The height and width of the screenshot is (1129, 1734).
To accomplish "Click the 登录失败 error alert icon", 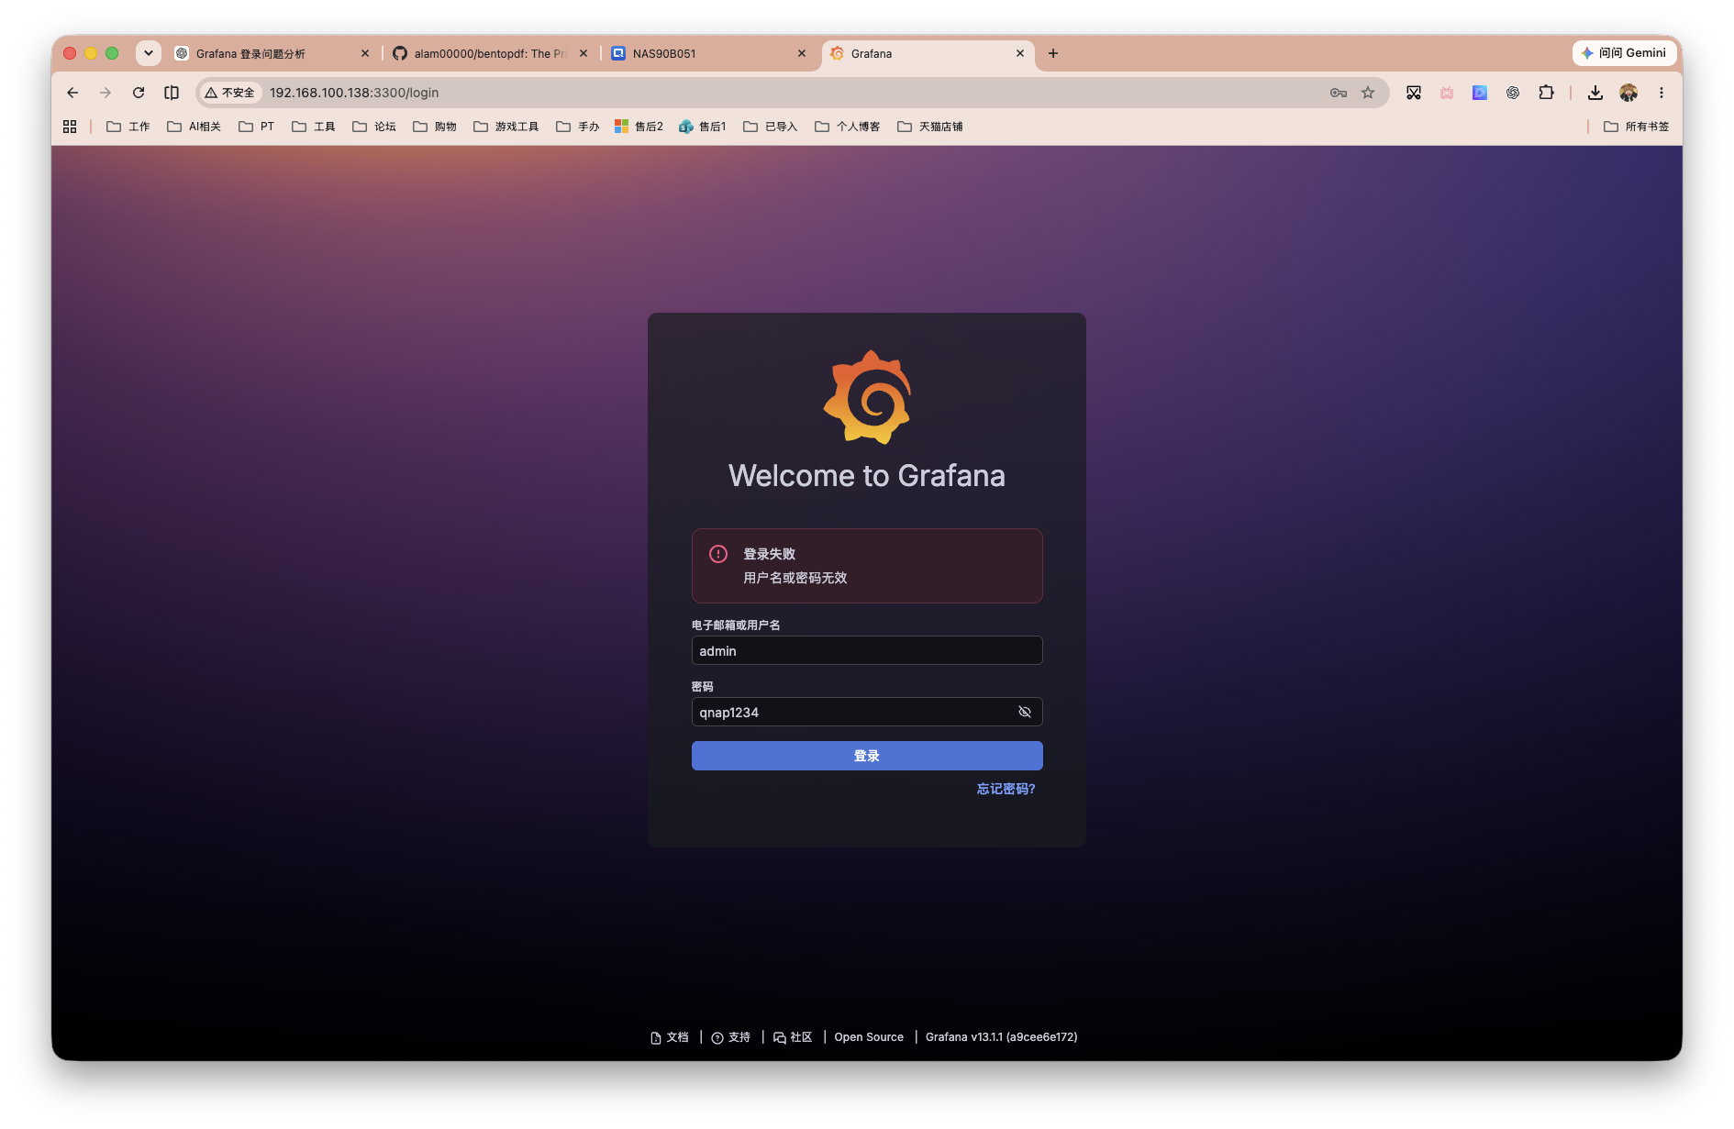I will [718, 554].
